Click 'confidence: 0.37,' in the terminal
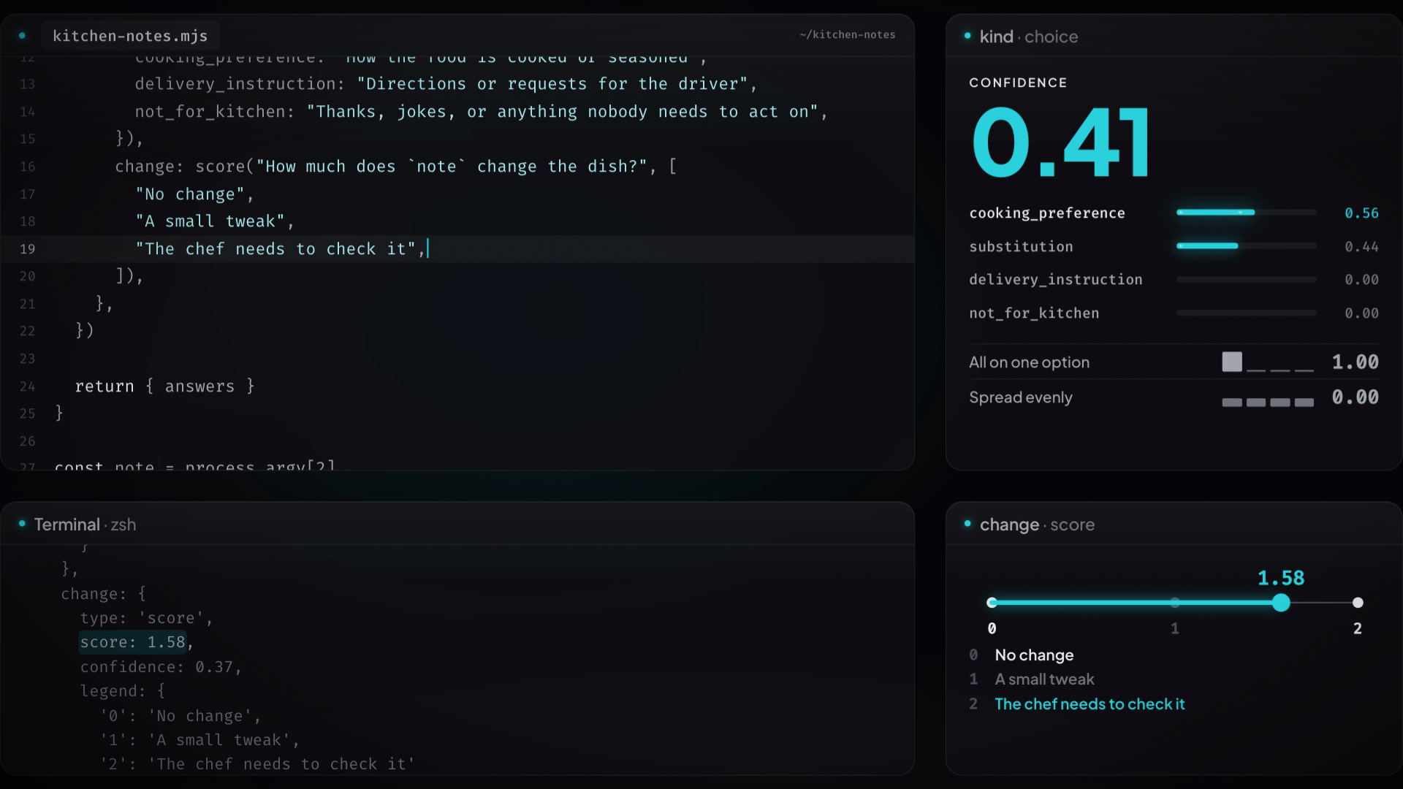1403x789 pixels. [161, 667]
